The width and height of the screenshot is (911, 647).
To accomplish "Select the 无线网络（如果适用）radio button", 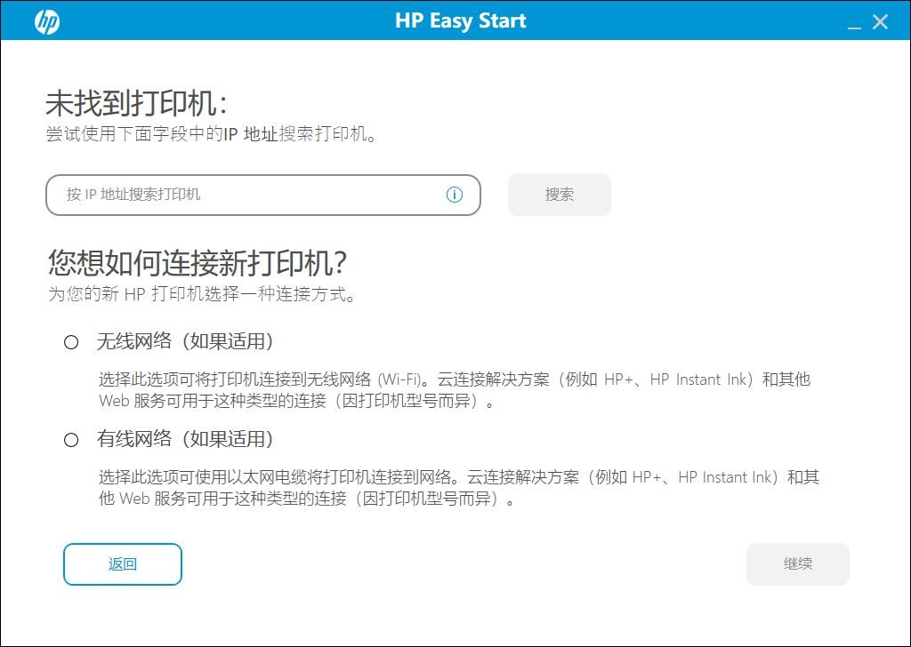I will (x=71, y=342).
